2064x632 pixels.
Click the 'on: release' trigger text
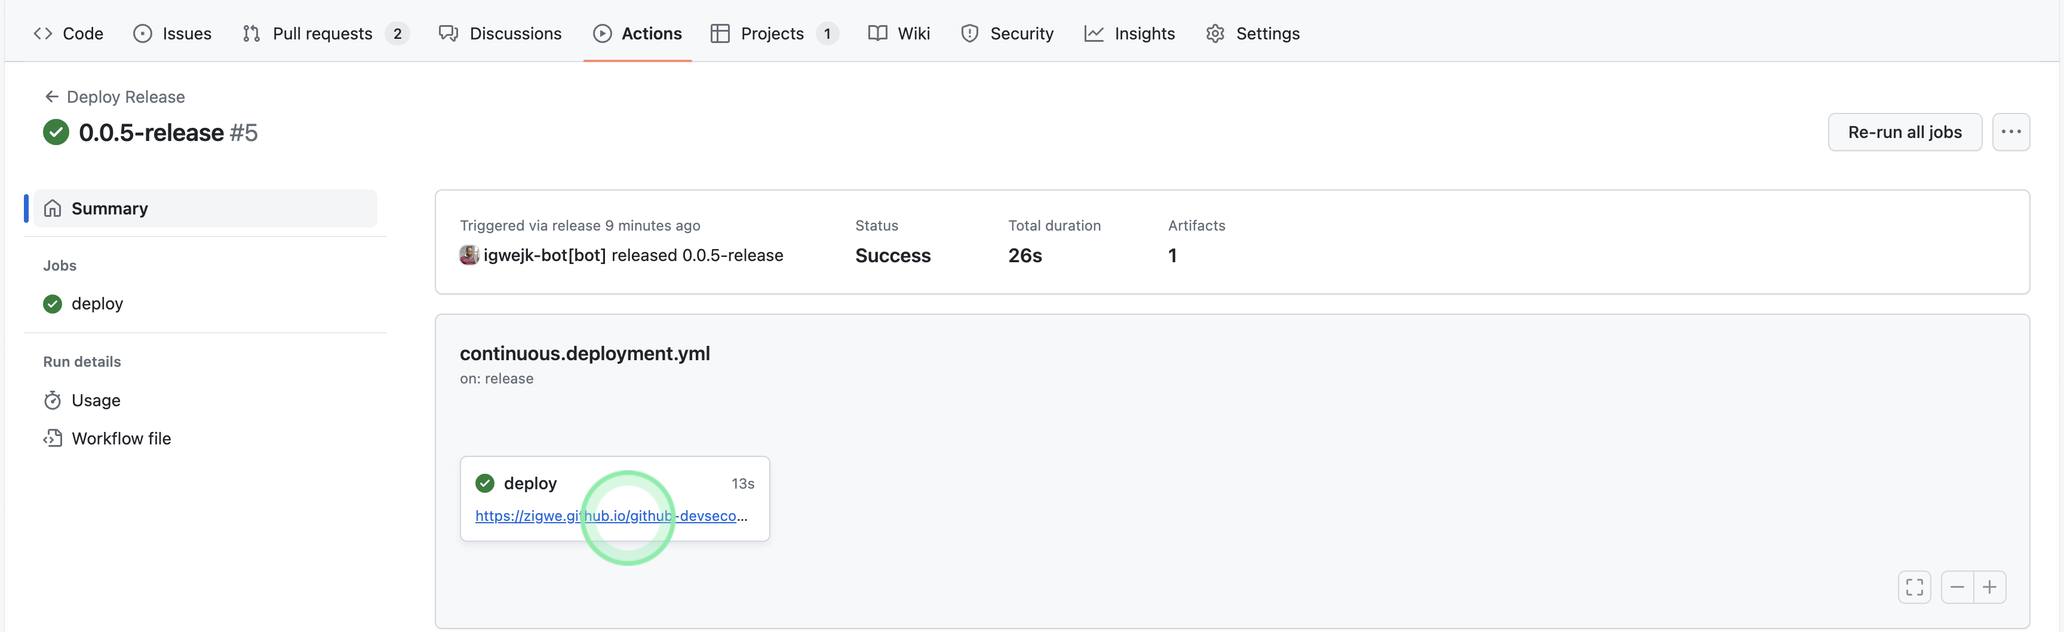[497, 378]
